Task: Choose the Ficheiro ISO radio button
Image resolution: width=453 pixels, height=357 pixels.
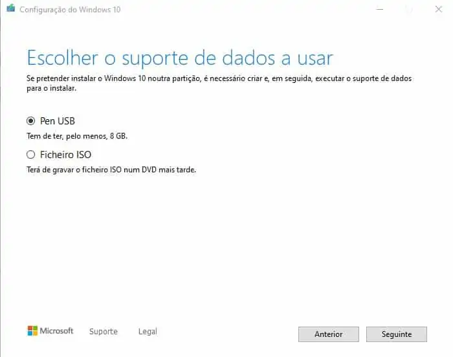Action: [x=30, y=154]
